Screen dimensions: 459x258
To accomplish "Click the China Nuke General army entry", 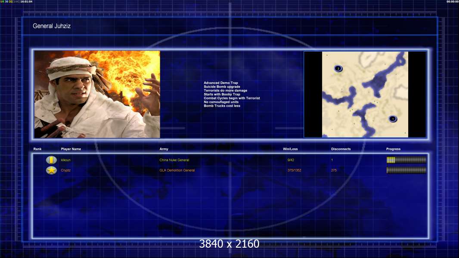I will 174,160.
